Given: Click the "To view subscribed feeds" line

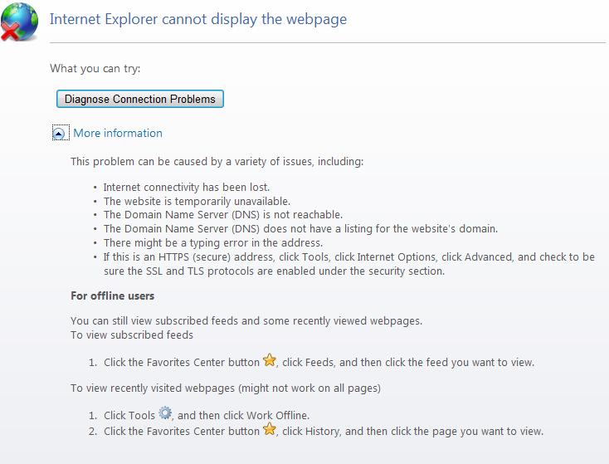Looking at the screenshot, I should pos(132,335).
